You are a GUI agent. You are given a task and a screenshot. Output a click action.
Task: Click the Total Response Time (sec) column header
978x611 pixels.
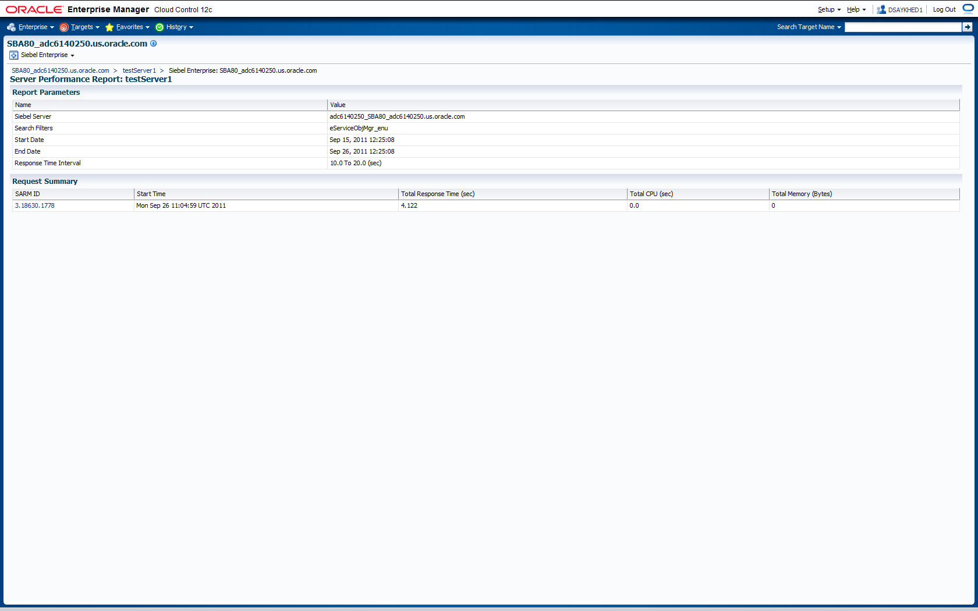pos(512,194)
